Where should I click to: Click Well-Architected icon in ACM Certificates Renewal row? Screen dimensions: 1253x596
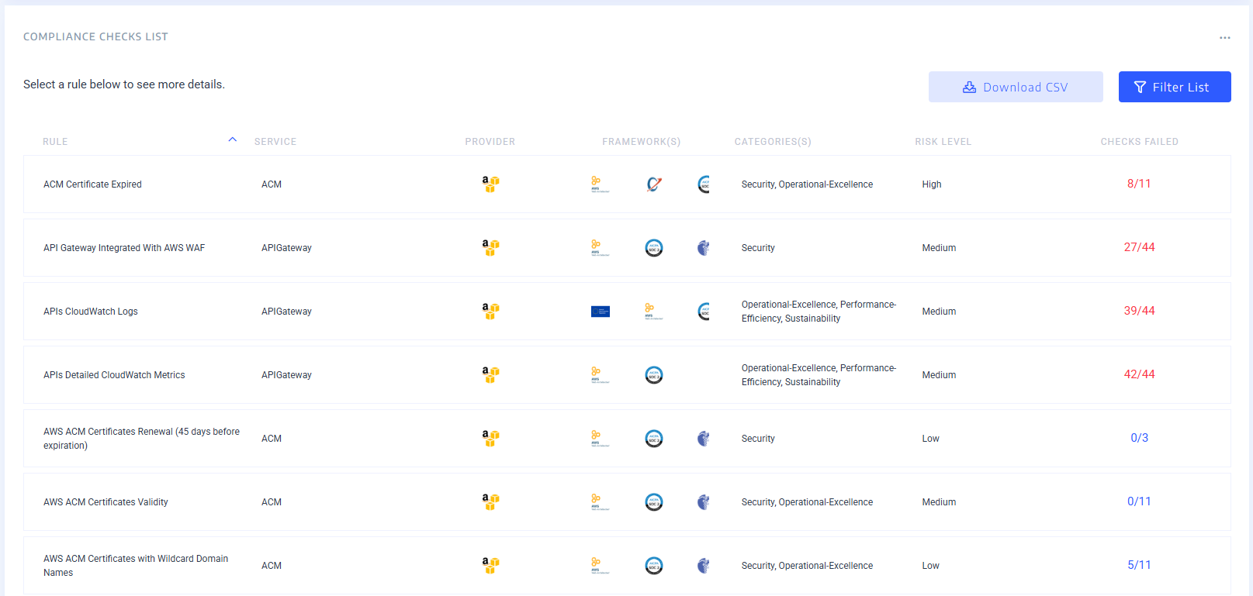(600, 439)
